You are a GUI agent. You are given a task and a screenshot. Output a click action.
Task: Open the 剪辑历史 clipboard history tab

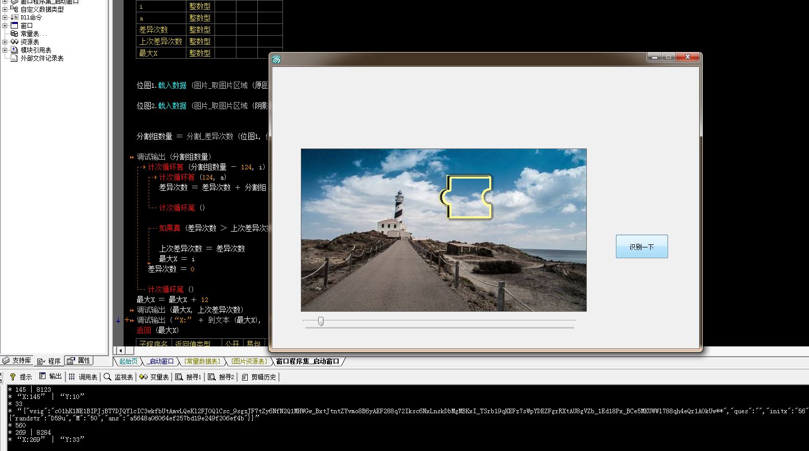click(x=259, y=377)
